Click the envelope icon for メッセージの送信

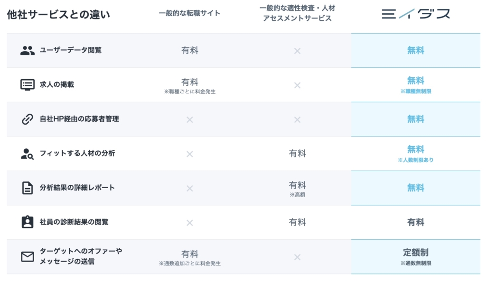(x=27, y=256)
